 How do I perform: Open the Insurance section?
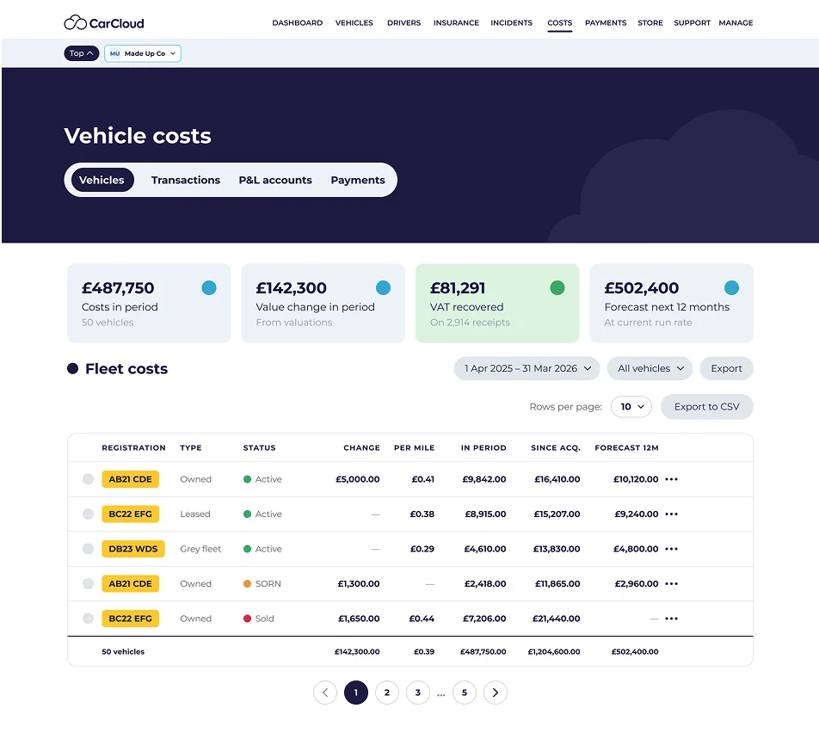tap(456, 23)
